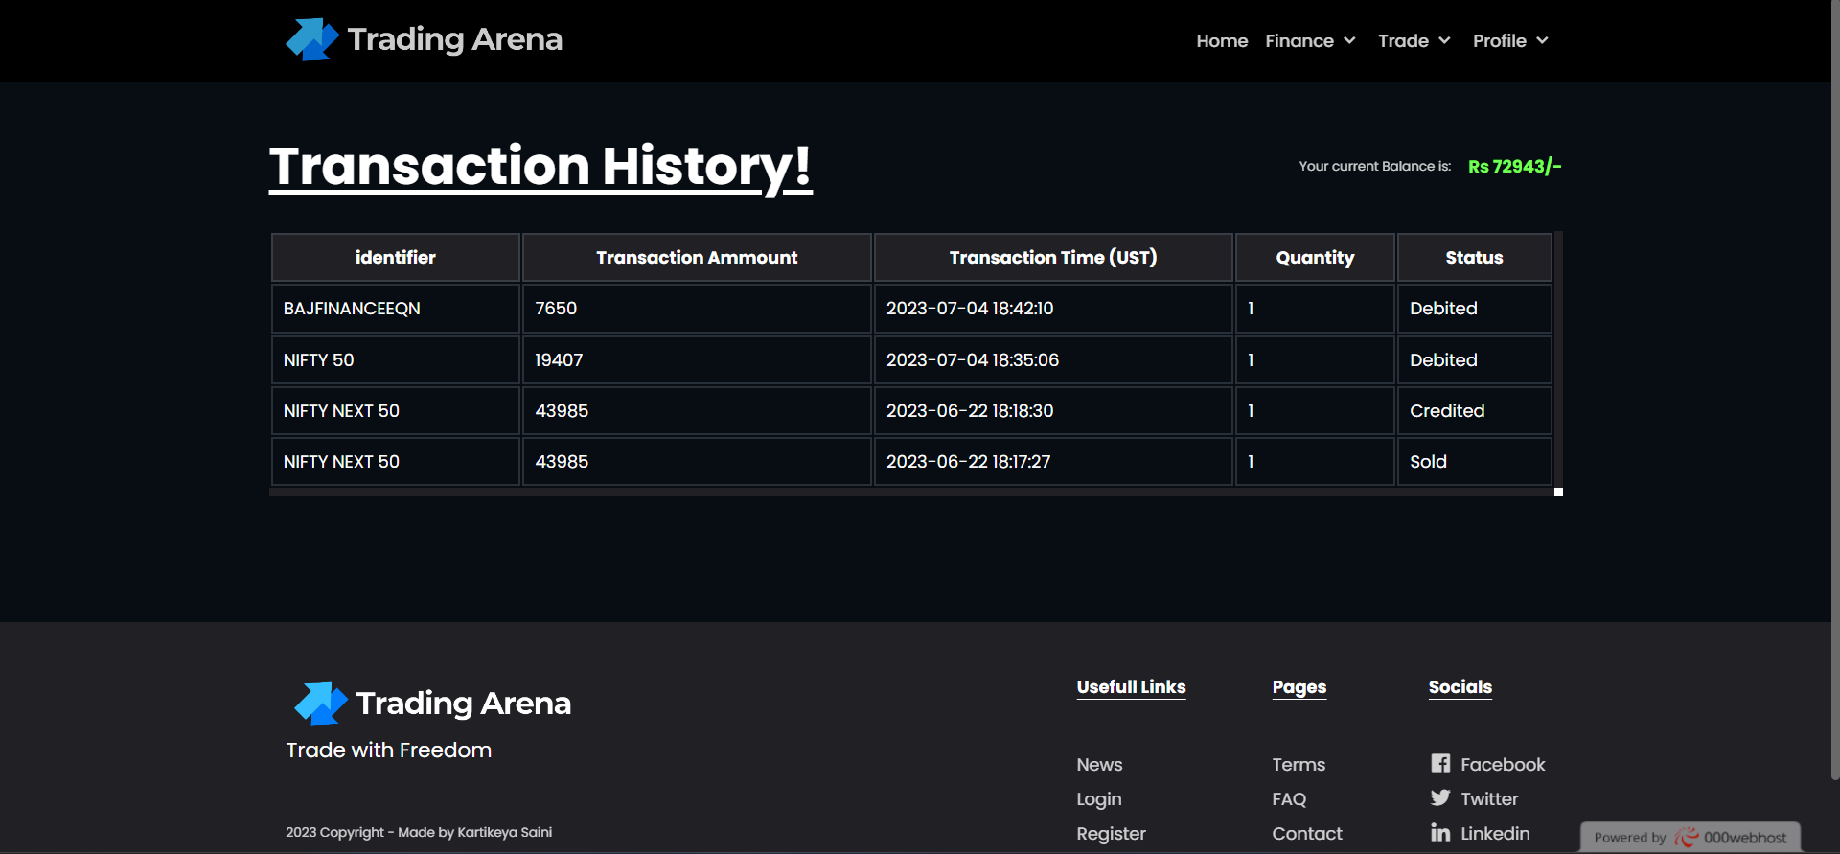Expand the Trade dropdown chevron
Viewport: 1840px width, 854px height.
(x=1444, y=40)
